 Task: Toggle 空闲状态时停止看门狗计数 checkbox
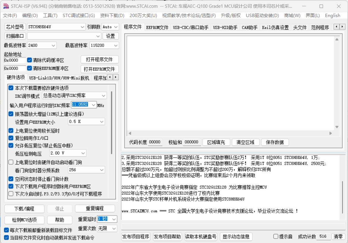(x=11, y=179)
